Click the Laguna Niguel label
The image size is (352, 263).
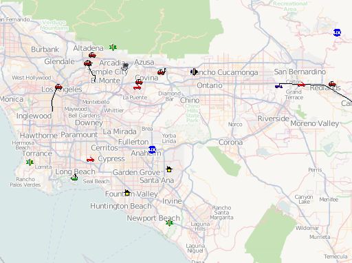click(195, 248)
